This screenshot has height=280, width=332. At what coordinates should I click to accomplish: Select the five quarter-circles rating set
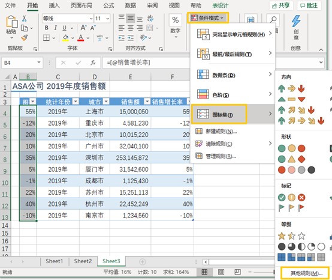click(301, 247)
